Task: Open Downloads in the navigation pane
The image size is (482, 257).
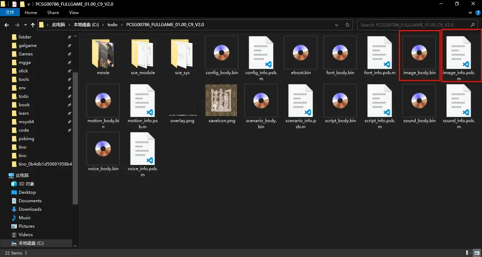Action: coord(30,209)
